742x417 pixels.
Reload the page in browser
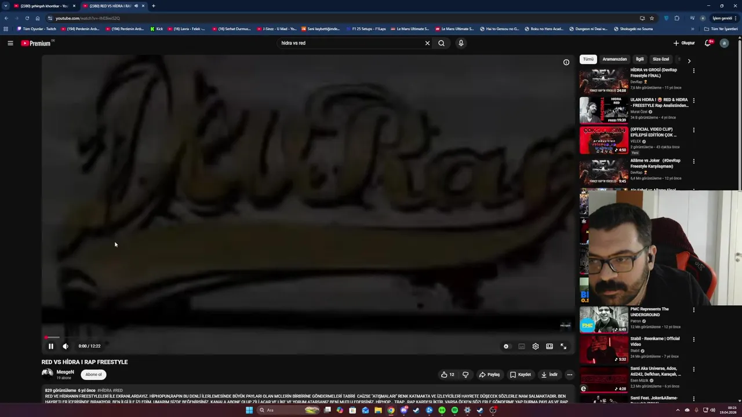tap(27, 18)
